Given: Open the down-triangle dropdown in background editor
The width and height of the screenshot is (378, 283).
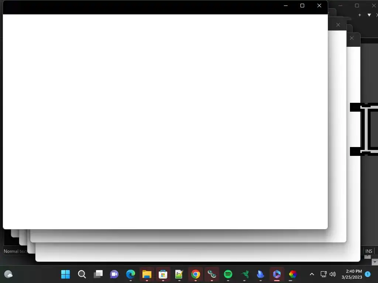Looking at the screenshot, I should tap(369, 15).
